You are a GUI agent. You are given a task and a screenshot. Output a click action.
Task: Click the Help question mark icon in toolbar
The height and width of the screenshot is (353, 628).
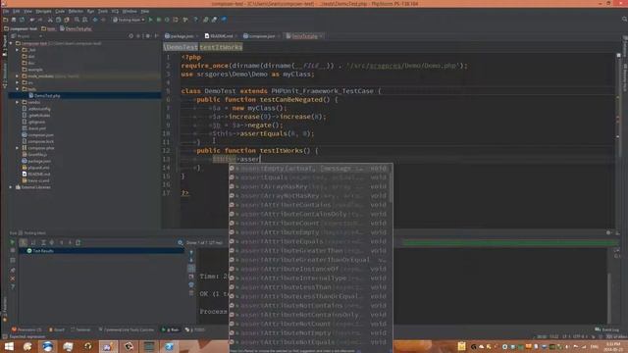195,20
